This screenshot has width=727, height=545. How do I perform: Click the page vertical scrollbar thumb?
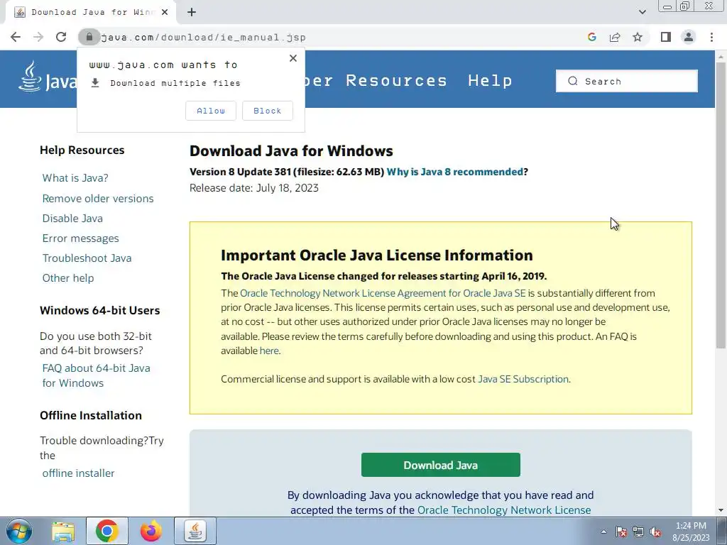(x=721, y=206)
